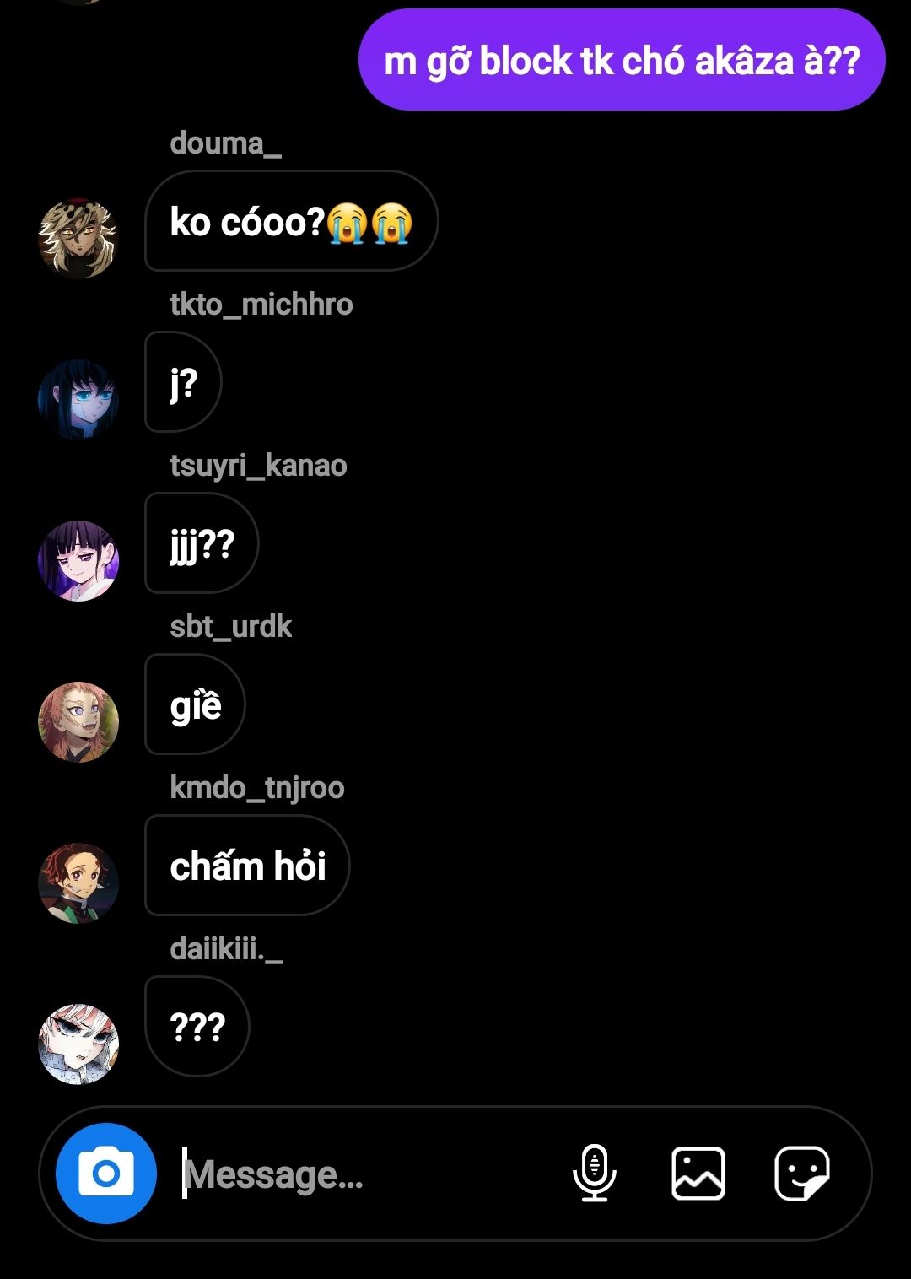Tap kmdo_tnjroo profile avatar
This screenshot has width=911, height=1279.
click(x=78, y=882)
